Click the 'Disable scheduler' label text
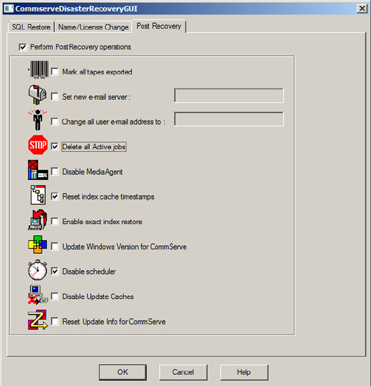The width and height of the screenshot is (371, 386). coord(89,271)
